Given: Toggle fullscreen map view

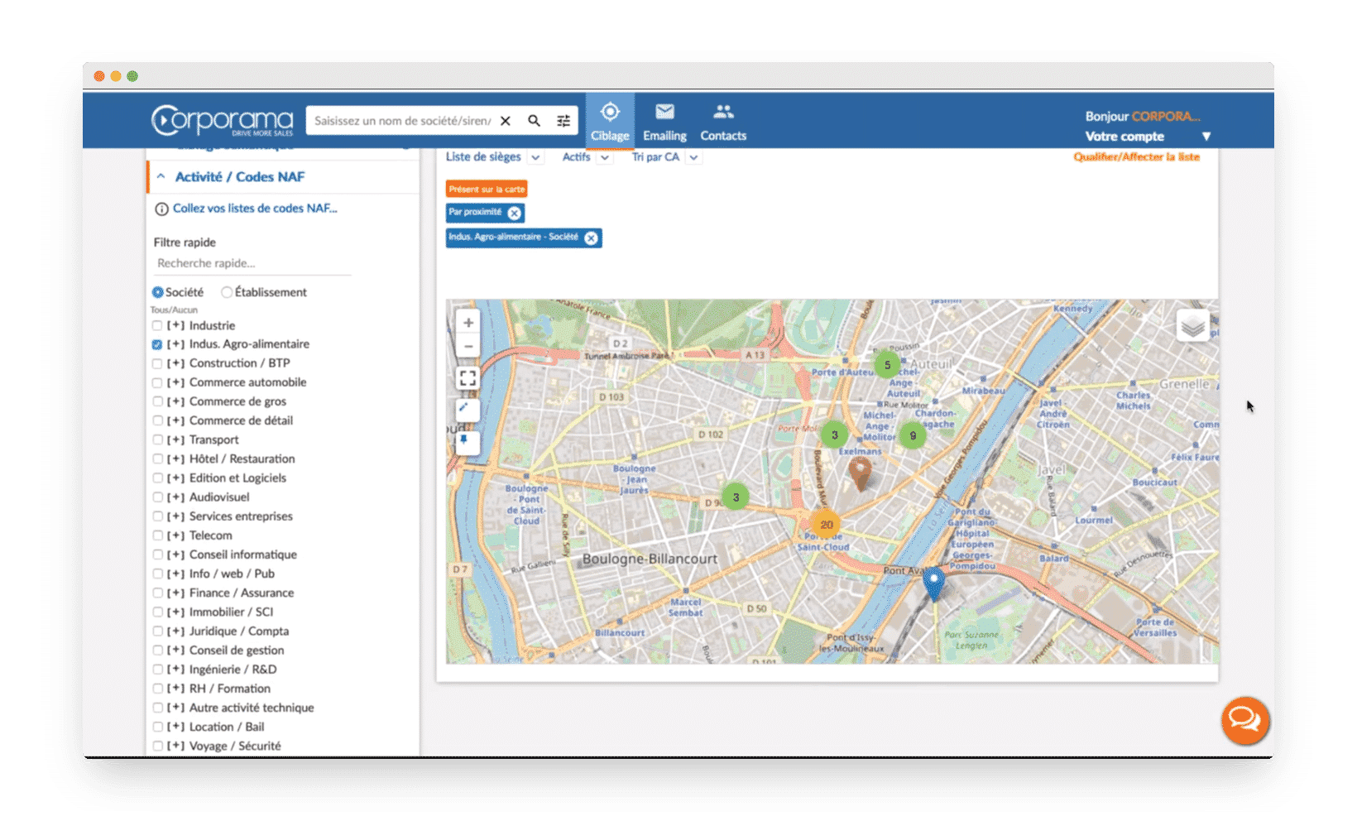Looking at the screenshot, I should point(468,378).
